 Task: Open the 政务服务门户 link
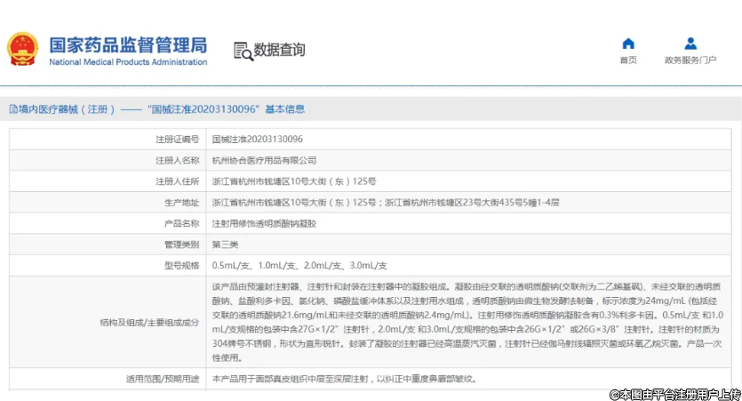tap(690, 60)
